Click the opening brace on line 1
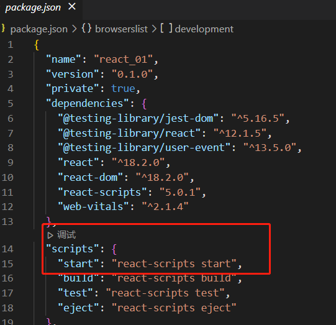Viewport: 336px width, 325px height. [37, 45]
